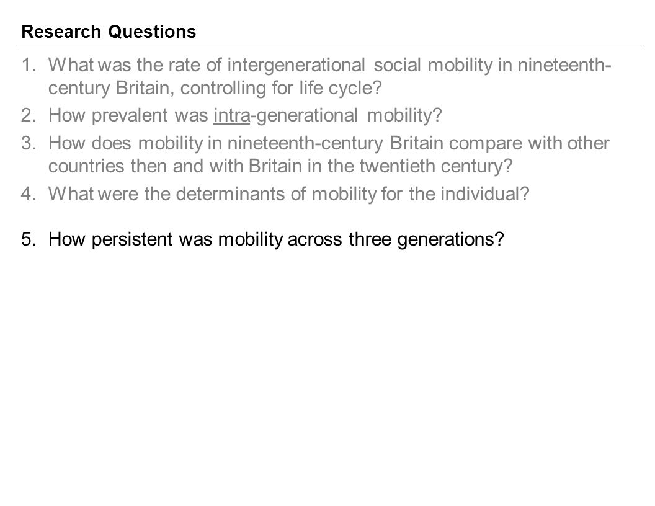The height and width of the screenshot is (506, 655).
Task: Click the list number "5."
Action: click(x=29, y=239)
